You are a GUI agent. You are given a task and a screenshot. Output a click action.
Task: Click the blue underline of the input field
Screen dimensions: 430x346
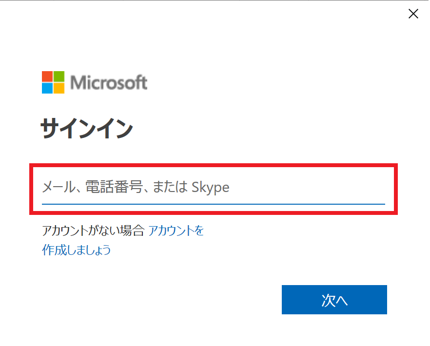coord(214,204)
